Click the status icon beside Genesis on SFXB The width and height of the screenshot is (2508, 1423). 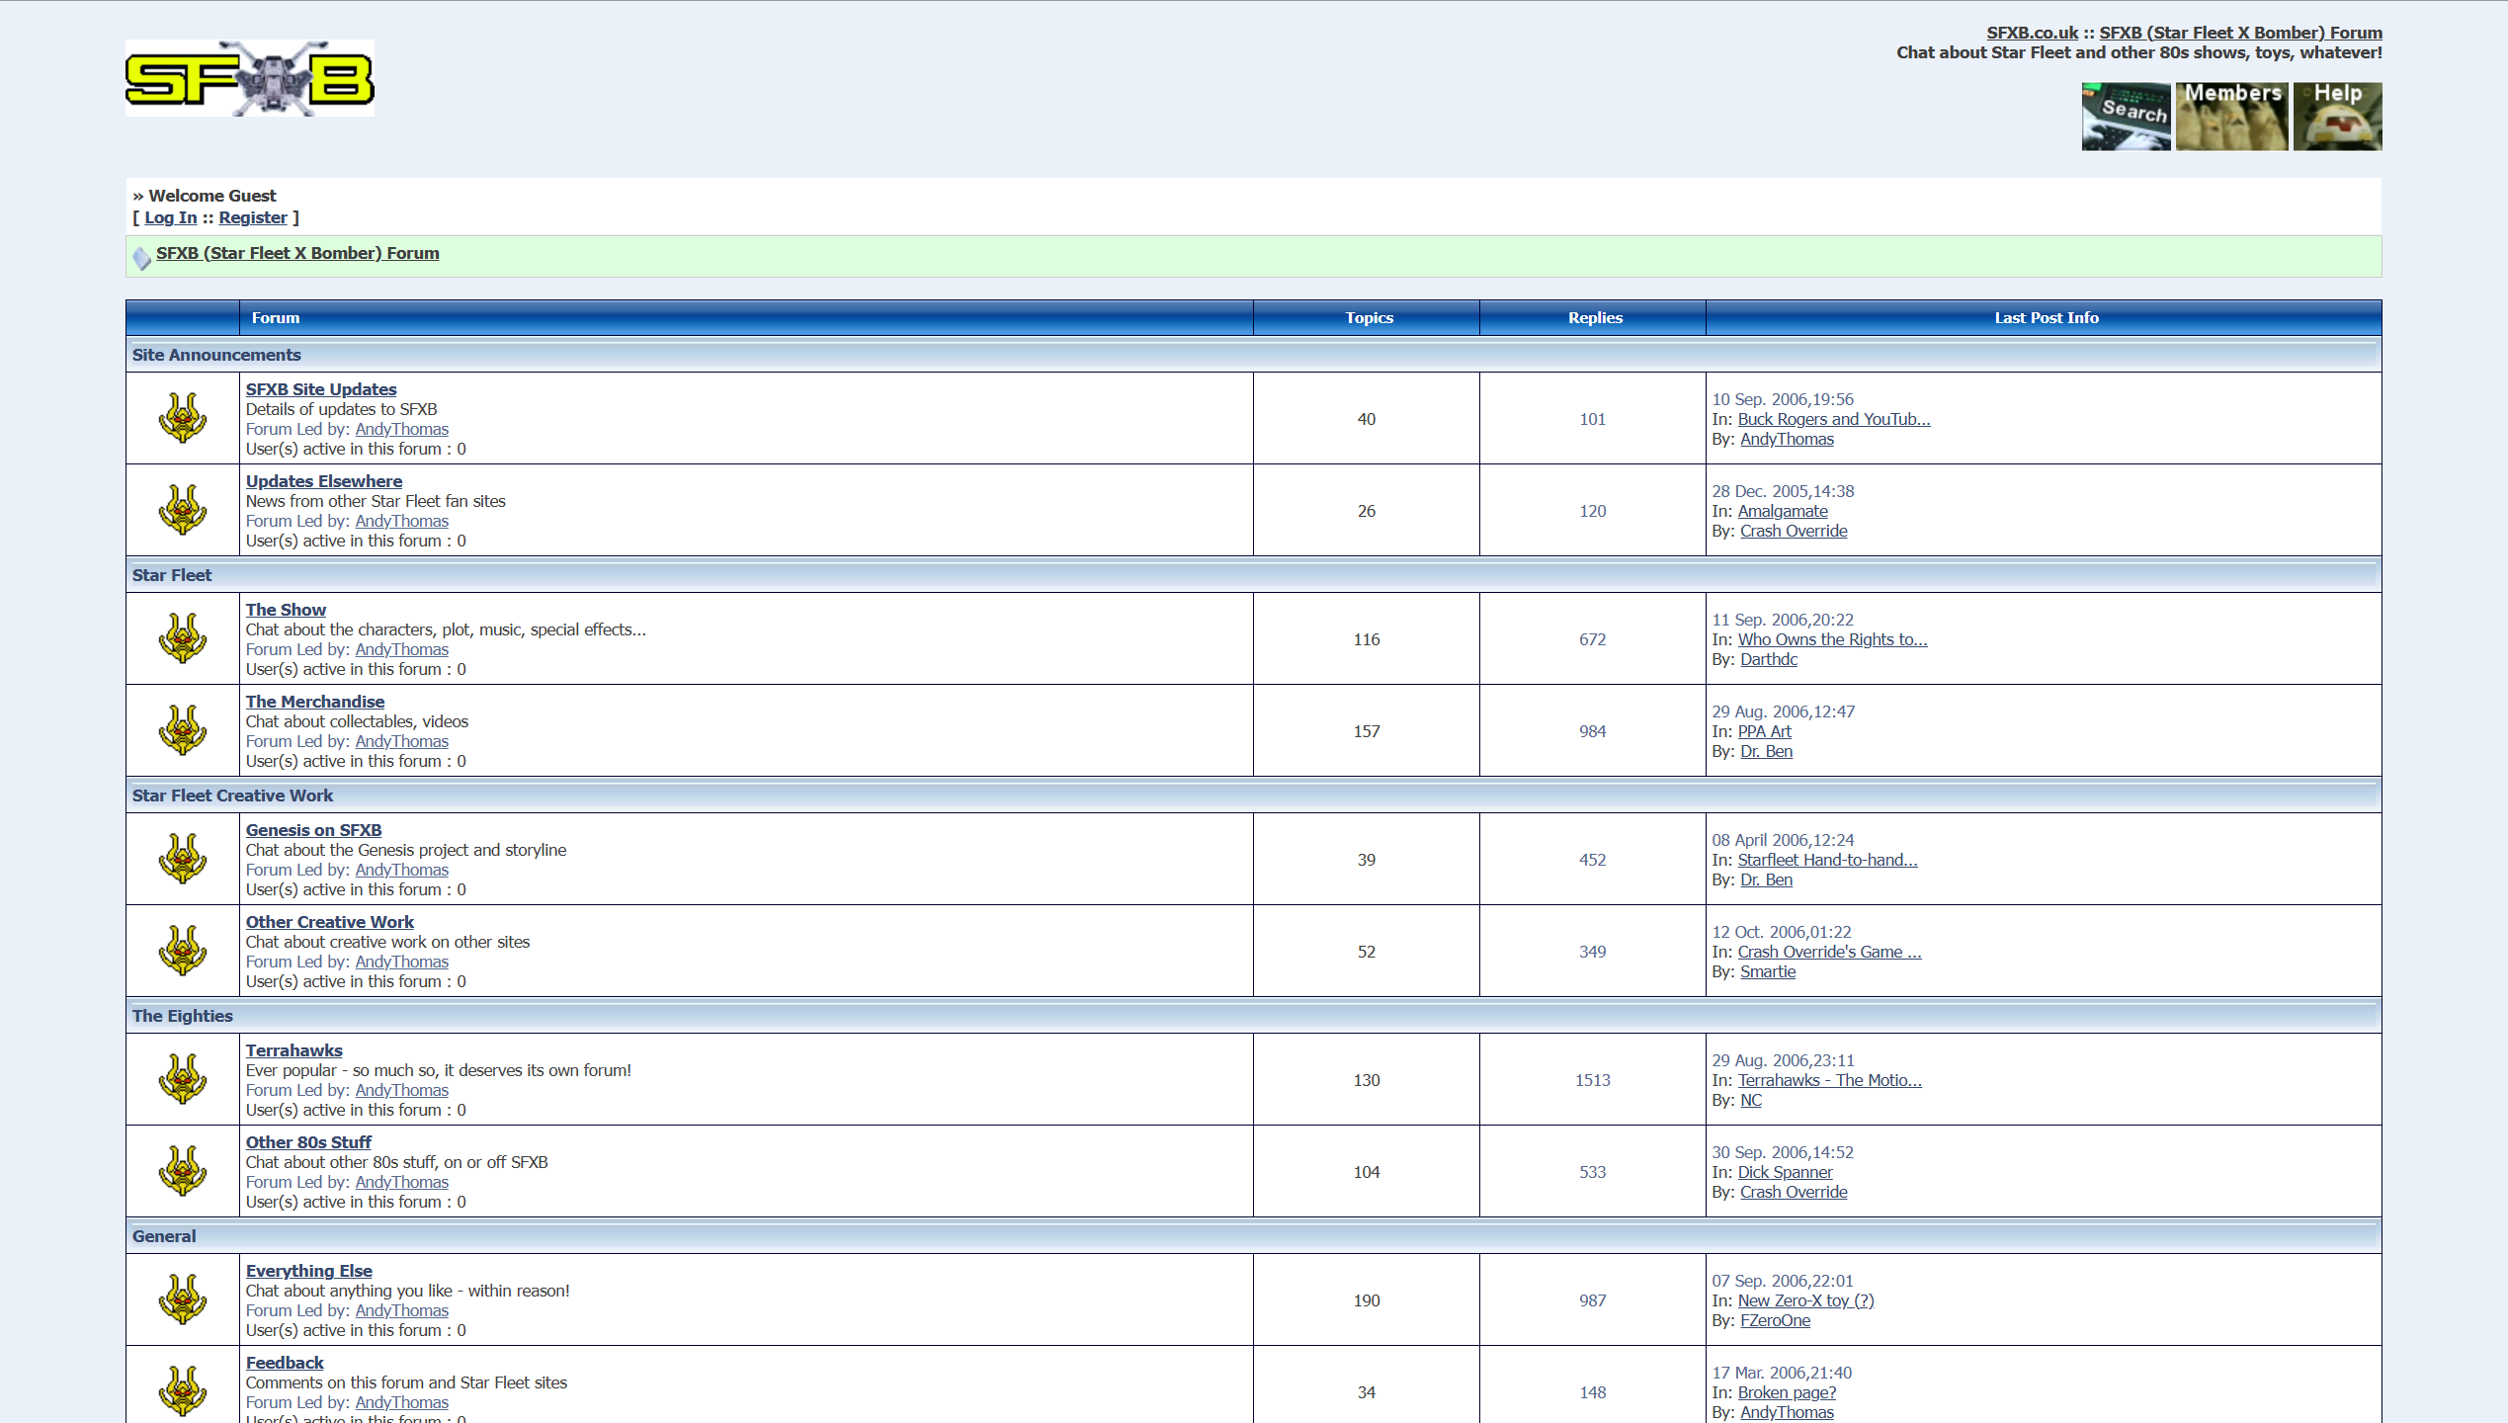pyautogui.click(x=183, y=859)
